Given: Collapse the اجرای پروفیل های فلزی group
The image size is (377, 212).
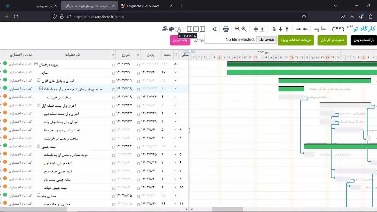Looking at the screenshot, I should tap(38, 80).
